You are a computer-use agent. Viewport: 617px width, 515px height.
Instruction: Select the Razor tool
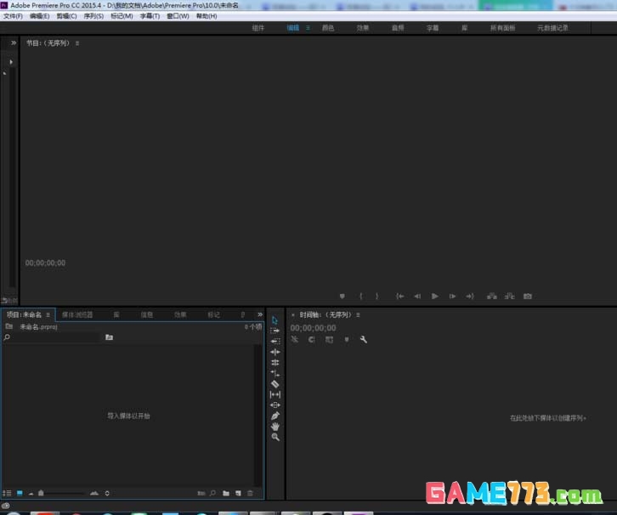click(275, 384)
